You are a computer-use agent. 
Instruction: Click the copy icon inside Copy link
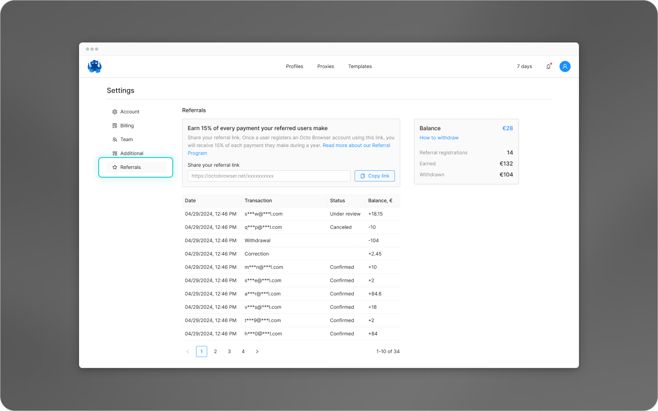click(x=362, y=176)
